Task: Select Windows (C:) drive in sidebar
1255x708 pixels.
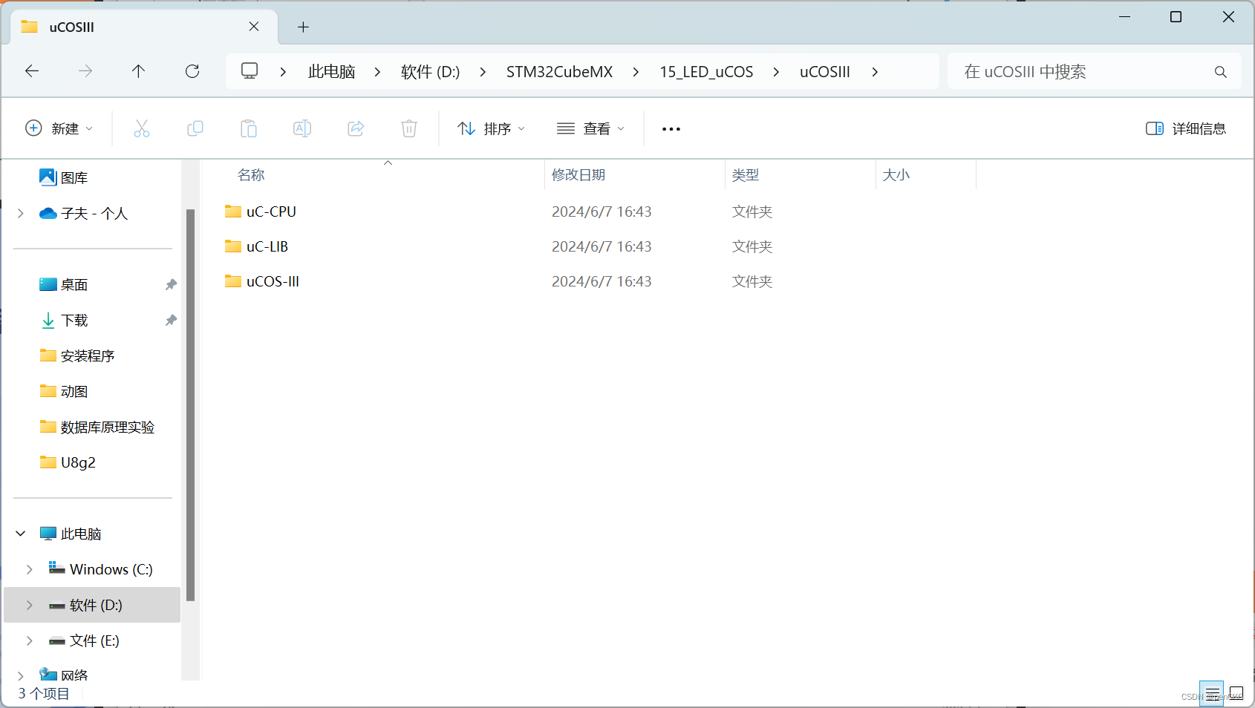Action: 111,569
